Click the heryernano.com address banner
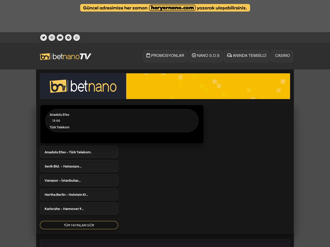This screenshot has width=330, height=247. (x=165, y=8)
